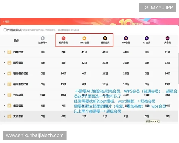
Task: Click the 图片权益 image icon
Action: (9, 63)
